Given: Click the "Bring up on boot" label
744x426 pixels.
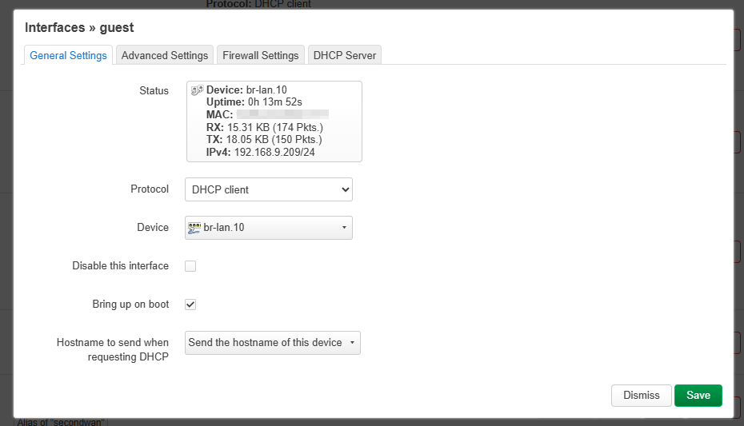Looking at the screenshot, I should point(130,305).
